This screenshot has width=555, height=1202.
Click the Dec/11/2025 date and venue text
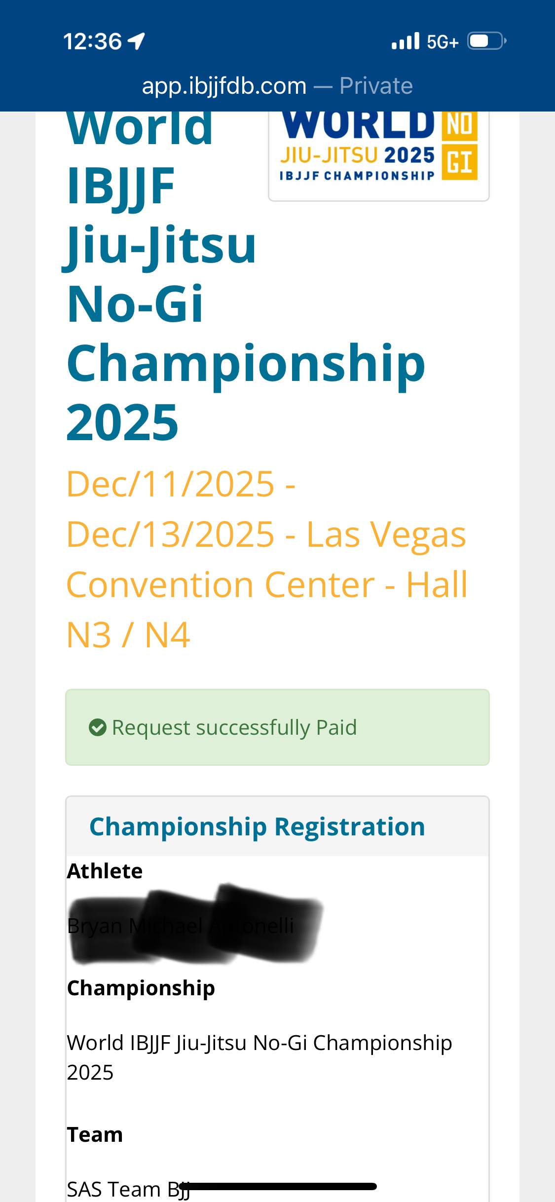pyautogui.click(x=266, y=559)
